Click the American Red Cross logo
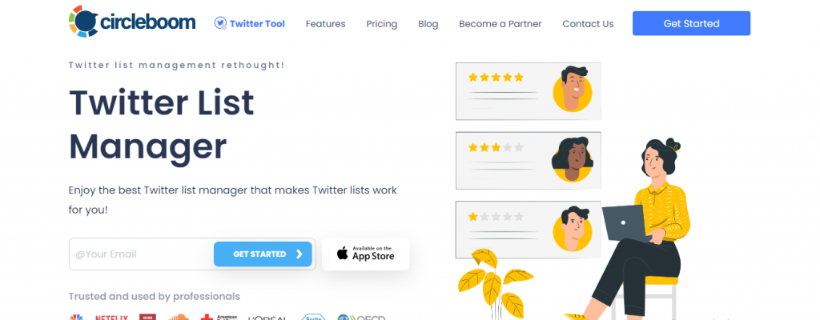820x320 pixels. [x=219, y=317]
